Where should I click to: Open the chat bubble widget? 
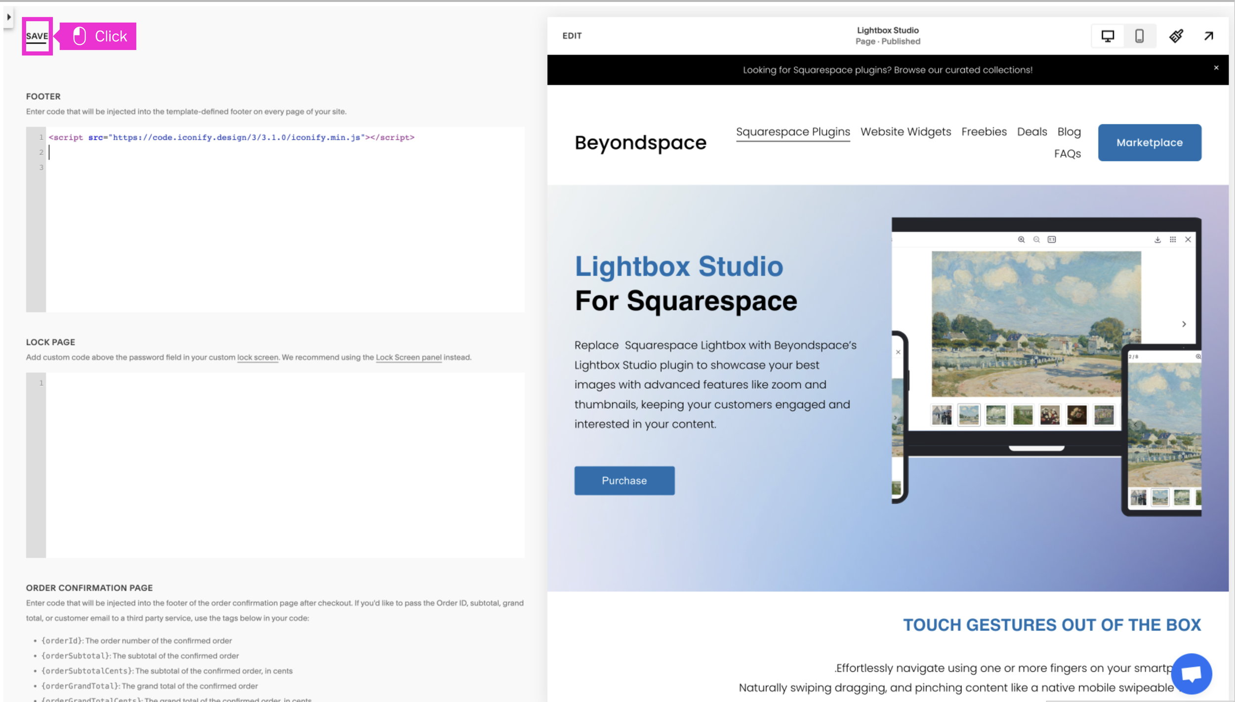(1191, 673)
